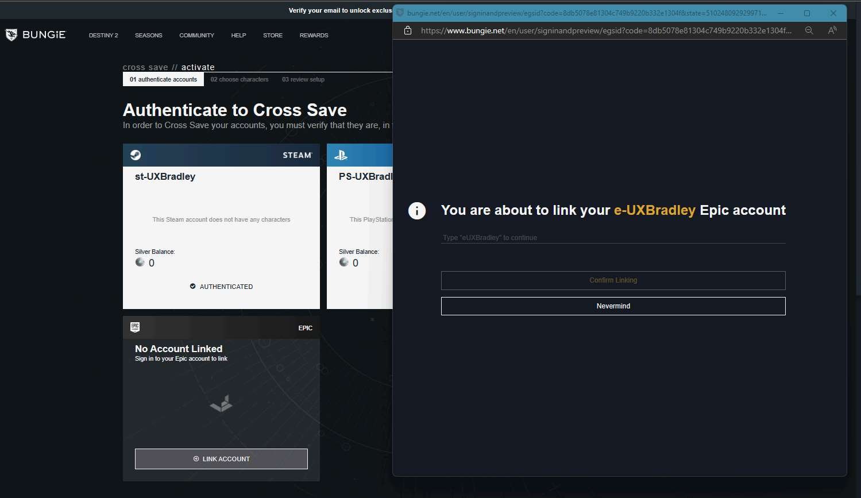Click the Steam logo icon on the Steam card
Image resolution: width=861 pixels, height=498 pixels.
click(136, 155)
